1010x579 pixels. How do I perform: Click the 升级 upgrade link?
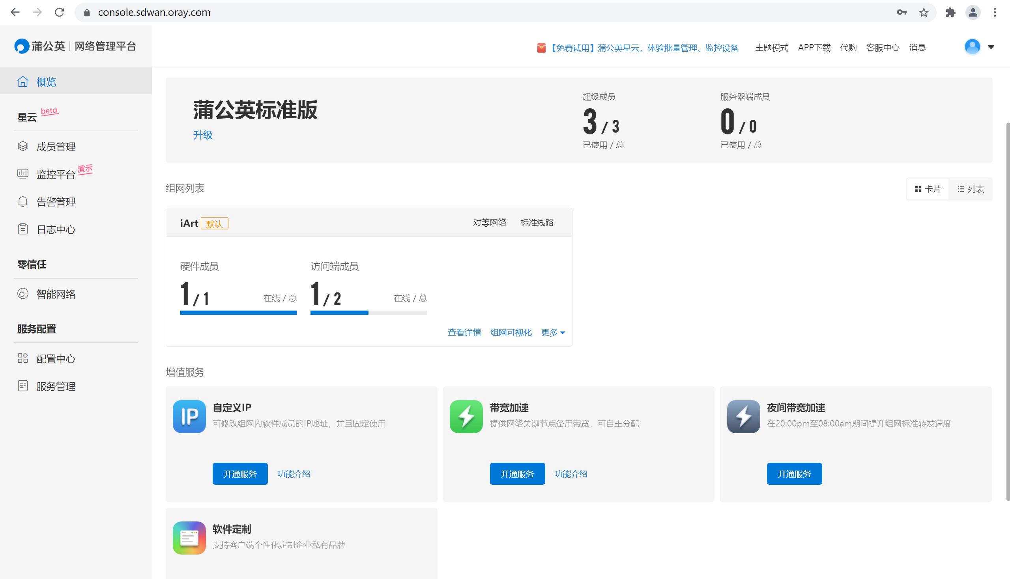click(x=202, y=135)
